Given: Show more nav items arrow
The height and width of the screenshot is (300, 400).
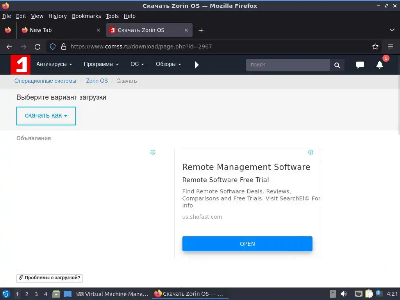Looking at the screenshot, I should pos(196,65).
